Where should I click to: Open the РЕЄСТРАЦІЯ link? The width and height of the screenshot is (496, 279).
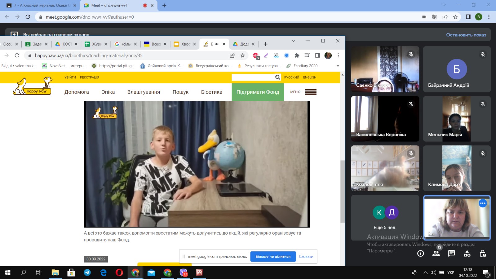[90, 77]
